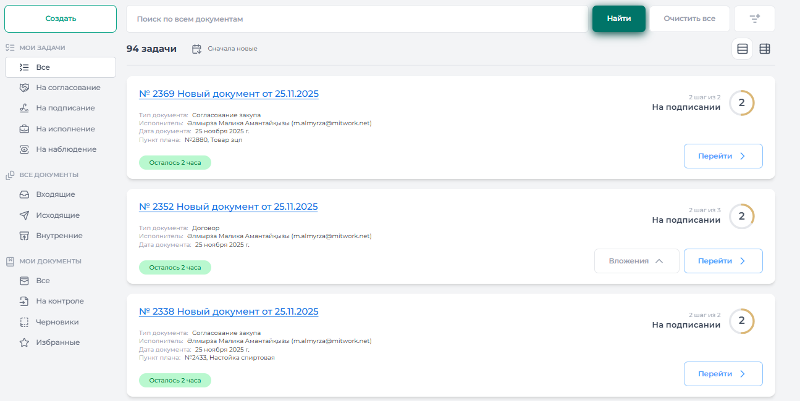Click step progress circle for document 2369

coord(741,102)
